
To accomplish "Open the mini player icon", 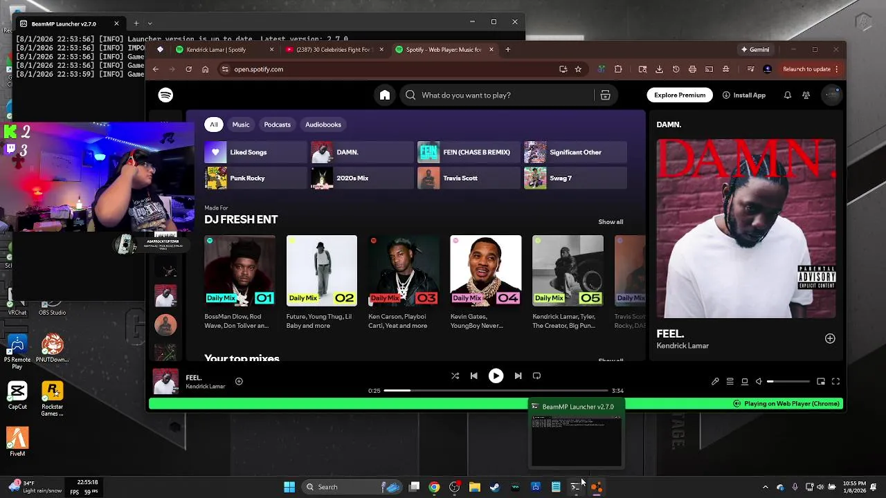I will point(821,381).
